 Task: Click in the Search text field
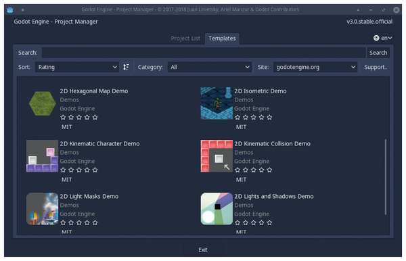204,53
